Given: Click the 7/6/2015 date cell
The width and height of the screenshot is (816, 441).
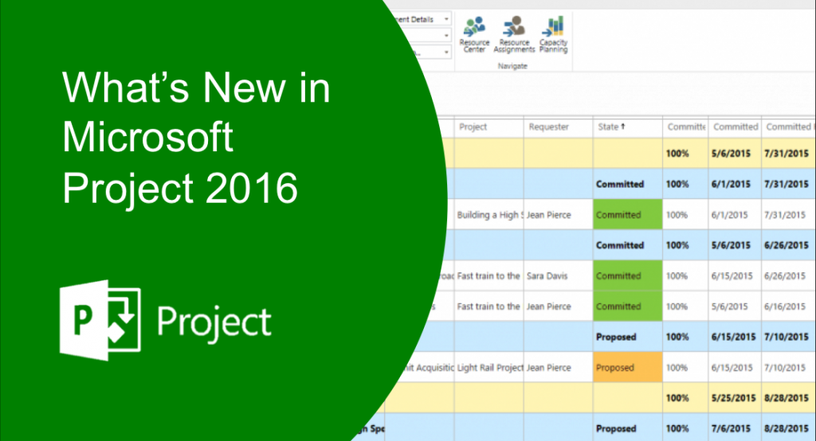Looking at the screenshot, I should [735, 428].
